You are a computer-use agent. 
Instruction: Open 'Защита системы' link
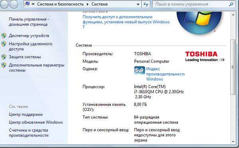25,57
